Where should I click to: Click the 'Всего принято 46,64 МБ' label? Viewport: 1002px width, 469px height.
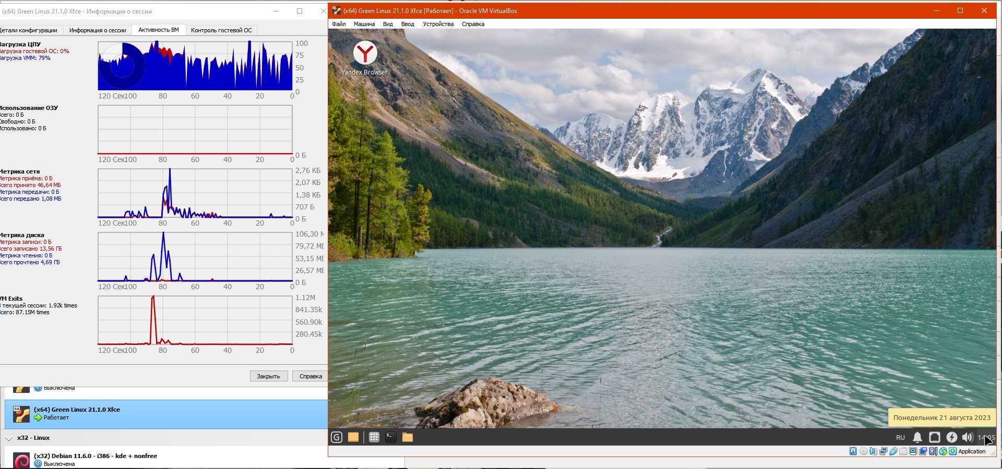(x=30, y=185)
